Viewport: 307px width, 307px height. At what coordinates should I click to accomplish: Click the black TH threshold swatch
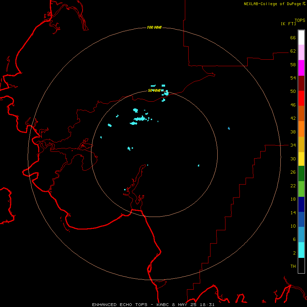(301, 265)
